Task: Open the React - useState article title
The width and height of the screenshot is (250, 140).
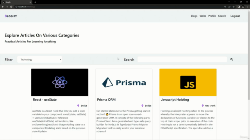Action: (45, 100)
